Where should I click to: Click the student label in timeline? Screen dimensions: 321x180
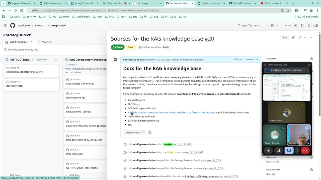click(168, 144)
